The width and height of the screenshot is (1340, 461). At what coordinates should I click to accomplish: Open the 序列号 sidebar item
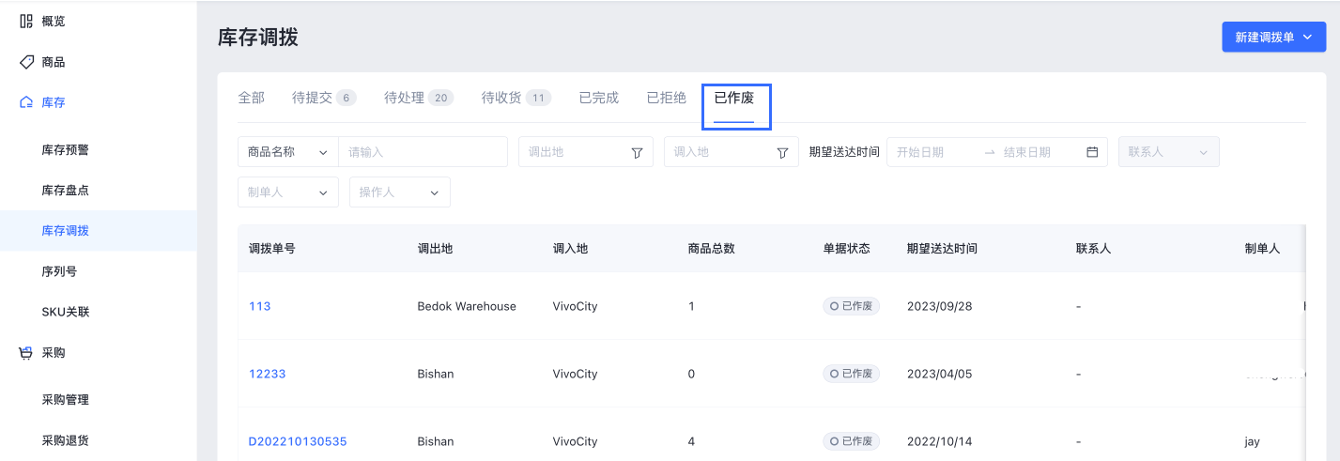click(60, 271)
